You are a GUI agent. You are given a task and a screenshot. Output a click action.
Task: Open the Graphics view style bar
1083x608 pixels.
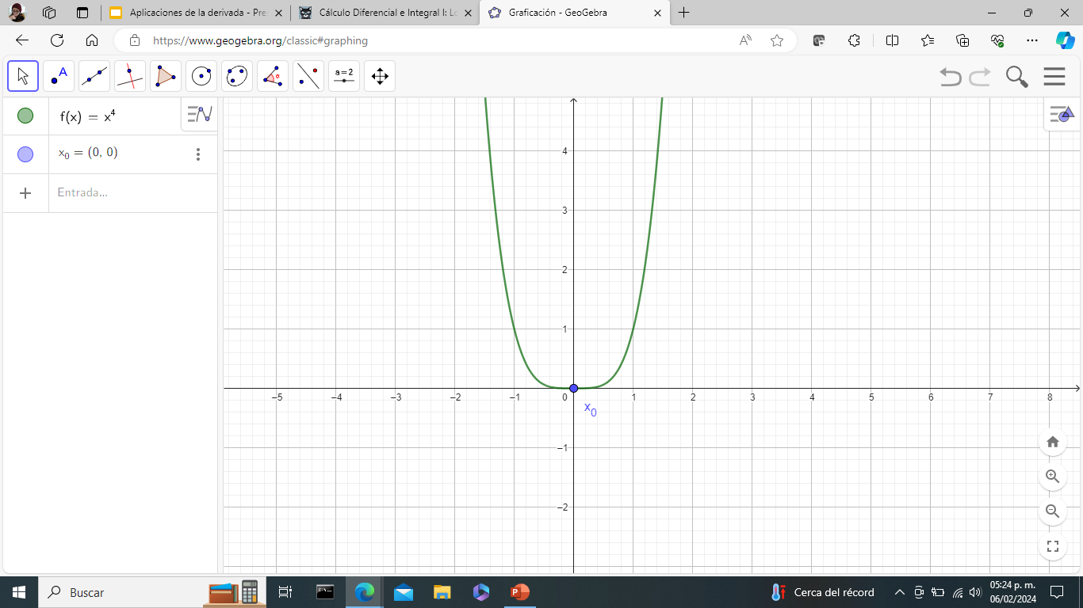point(1062,115)
